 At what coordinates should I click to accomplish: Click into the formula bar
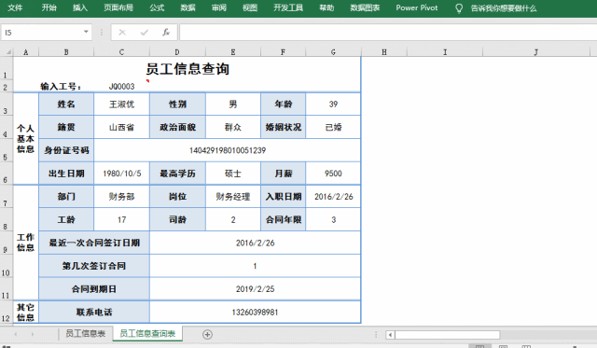[388, 33]
